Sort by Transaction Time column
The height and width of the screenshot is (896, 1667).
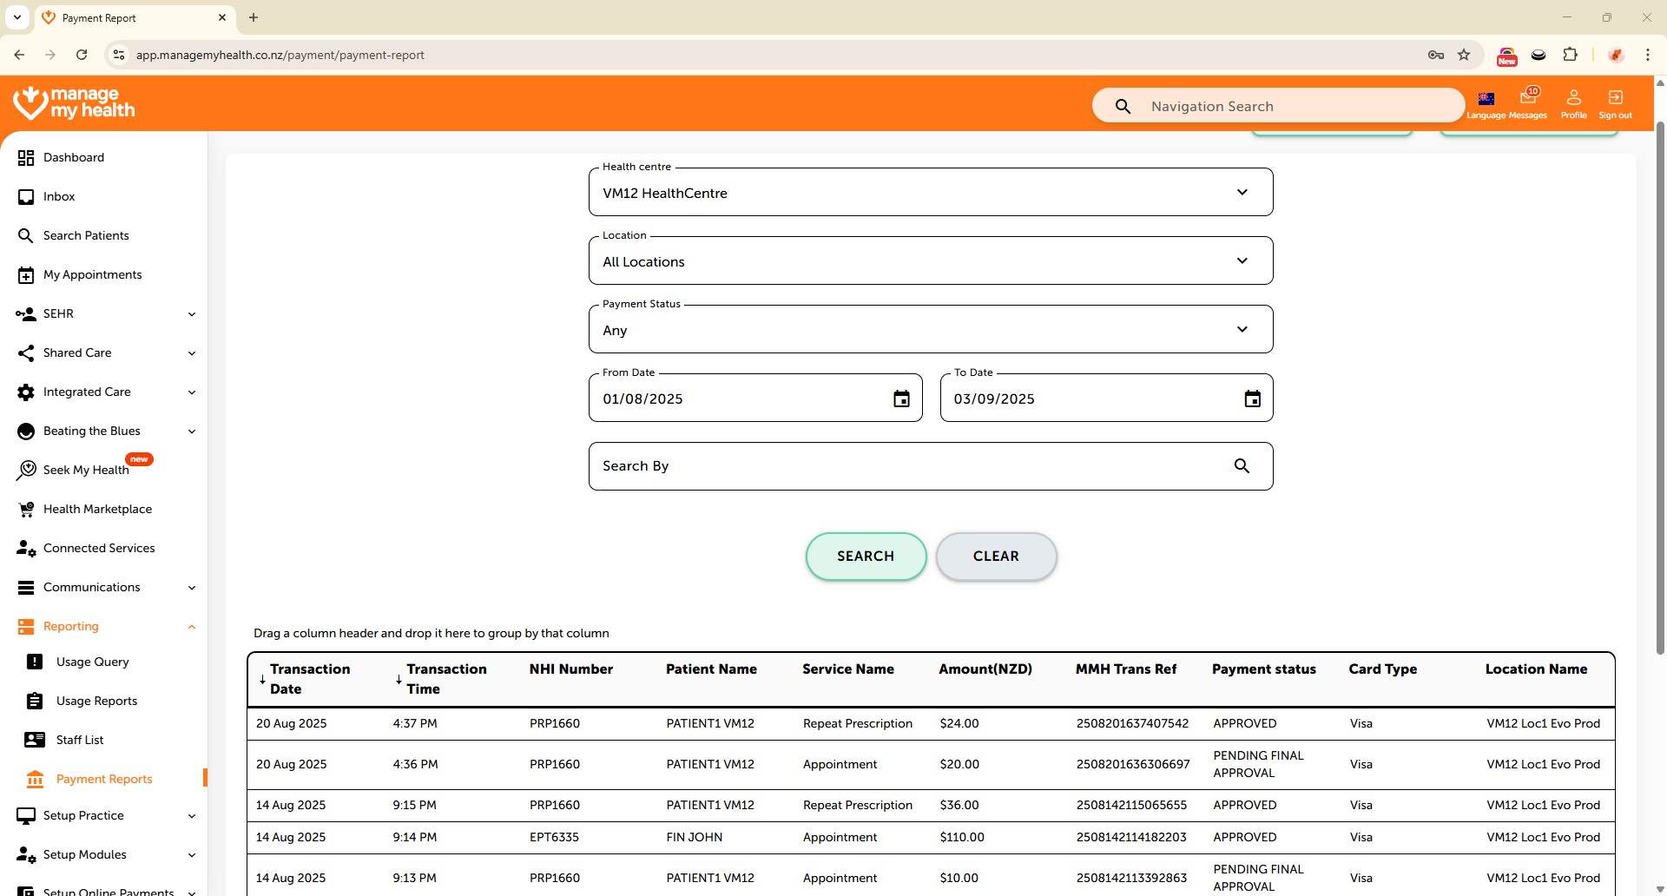pos(446,679)
